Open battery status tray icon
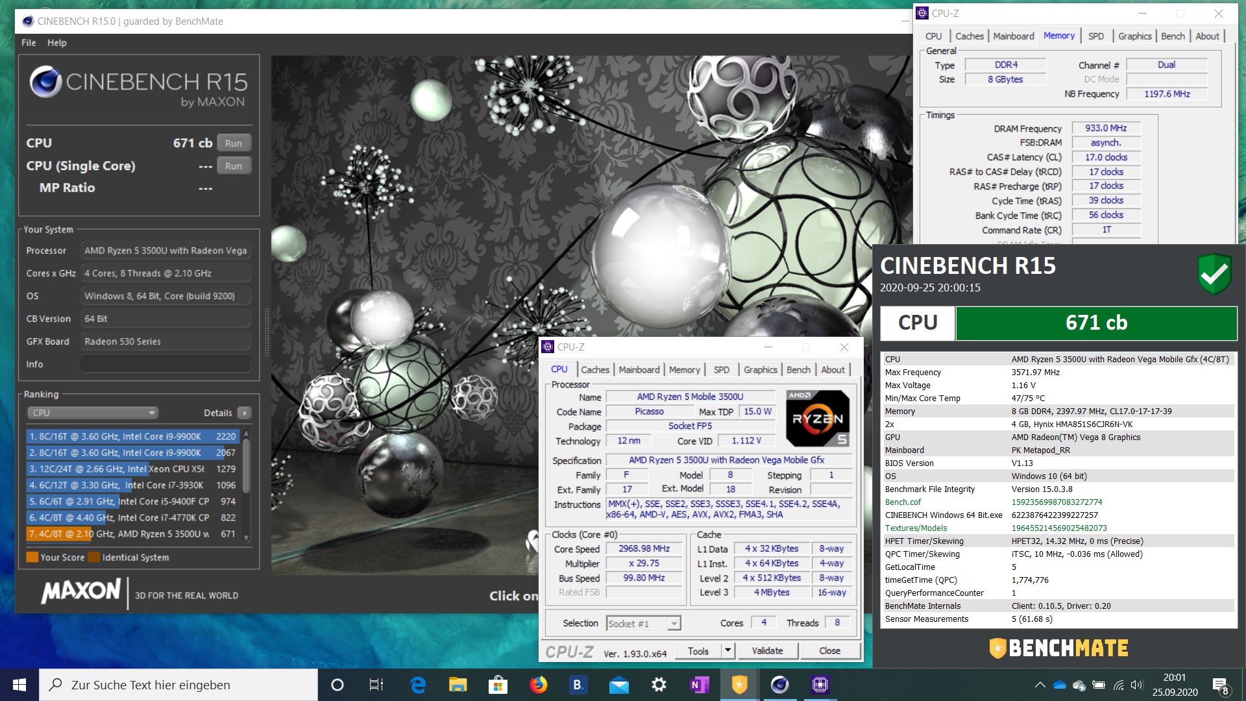This screenshot has width=1246, height=701. tap(1099, 685)
